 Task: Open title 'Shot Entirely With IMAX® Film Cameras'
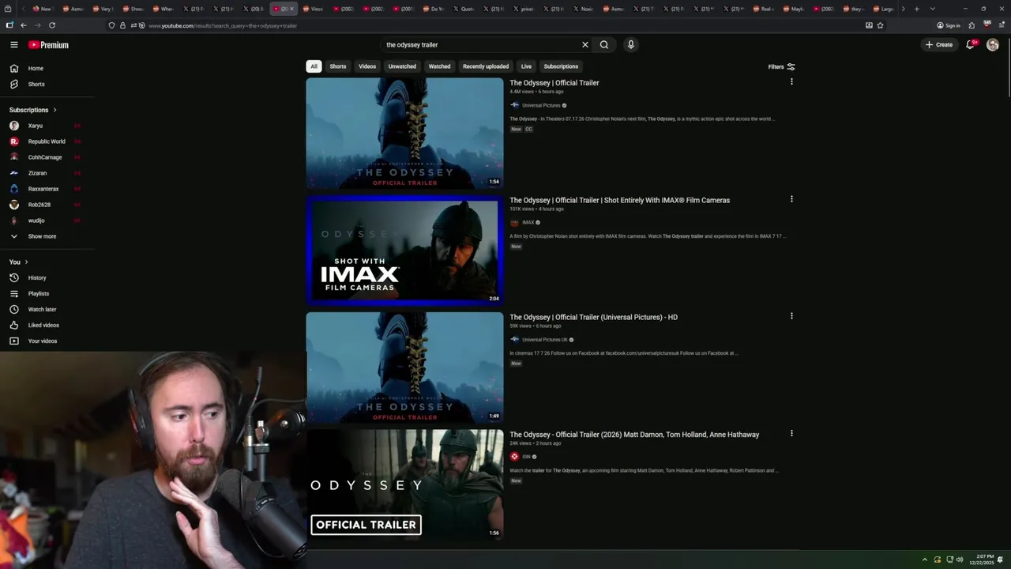click(667, 201)
